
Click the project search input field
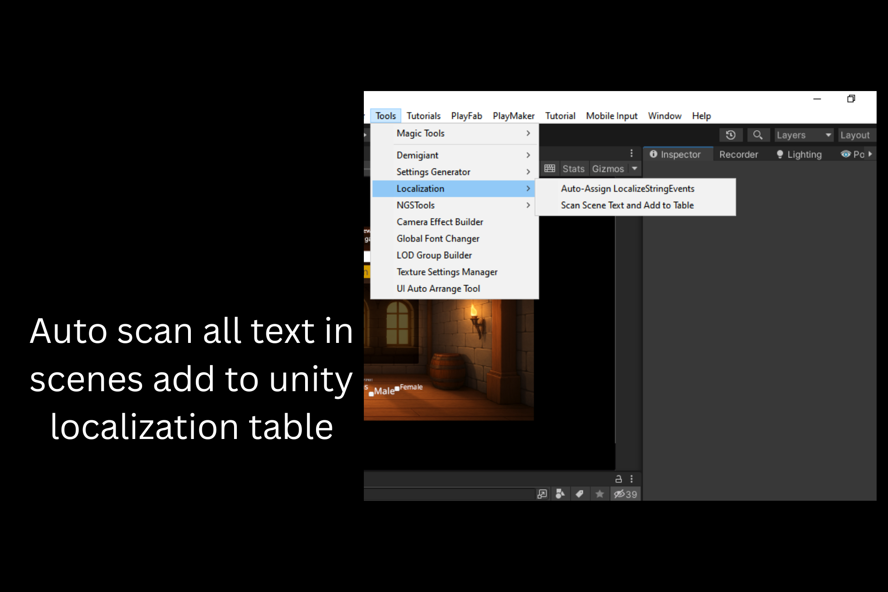[x=449, y=494]
